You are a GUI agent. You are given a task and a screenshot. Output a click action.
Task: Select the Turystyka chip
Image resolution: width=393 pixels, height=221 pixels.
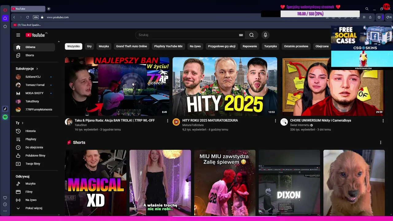tap(270, 46)
